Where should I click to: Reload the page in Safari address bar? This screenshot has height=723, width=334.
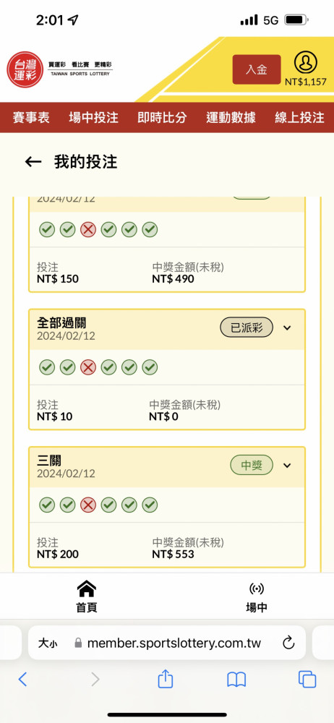click(288, 642)
